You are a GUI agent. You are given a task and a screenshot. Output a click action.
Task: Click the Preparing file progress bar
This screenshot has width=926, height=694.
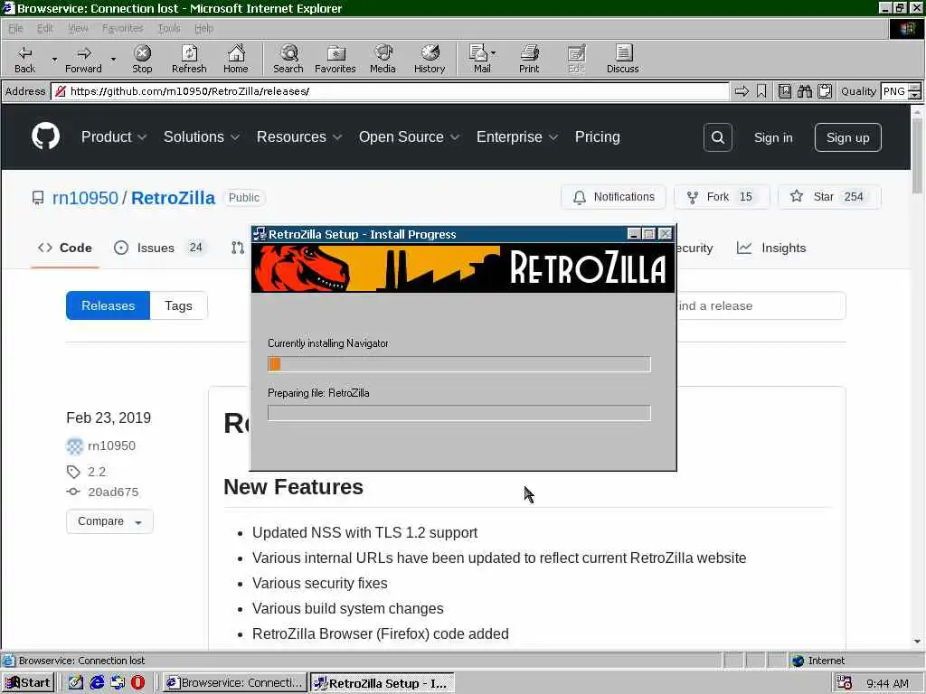click(458, 413)
